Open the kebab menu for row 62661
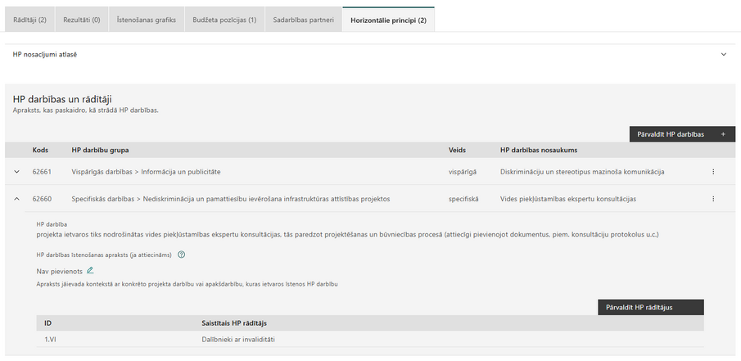This screenshot has height=361, width=741. click(713, 172)
